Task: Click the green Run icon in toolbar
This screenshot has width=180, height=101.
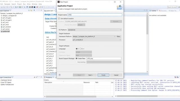Action: pyautogui.click(x=20, y=7)
